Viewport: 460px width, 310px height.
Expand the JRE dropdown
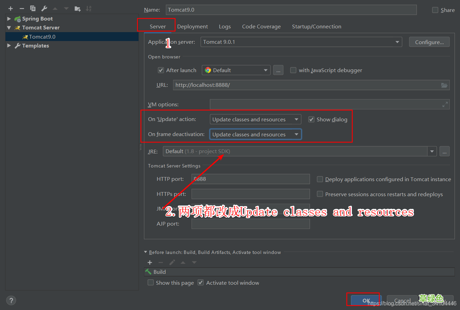pyautogui.click(x=432, y=151)
